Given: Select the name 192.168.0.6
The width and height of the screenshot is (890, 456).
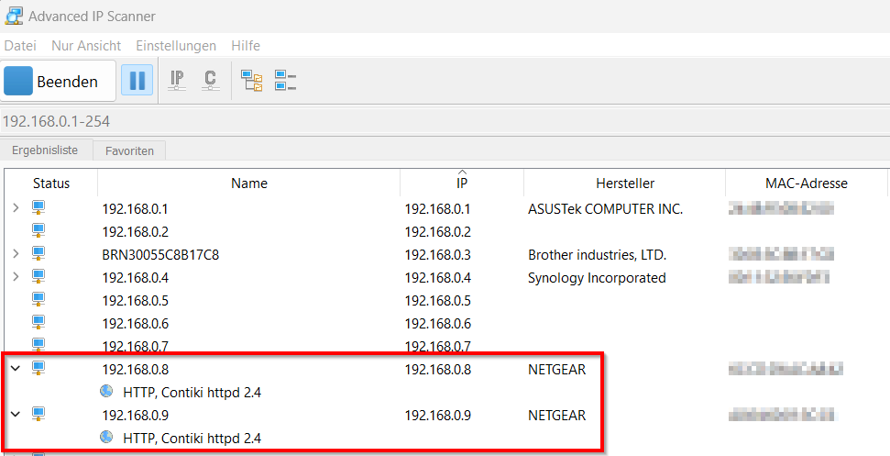Looking at the screenshot, I should click(x=135, y=324).
